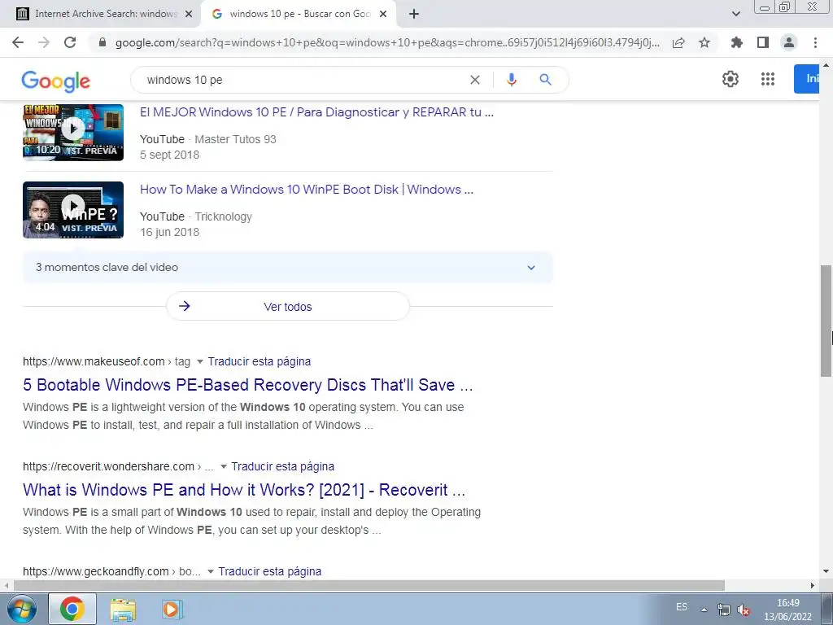Translate the geckoandfly result page
Viewport: 833px width, 625px height.
tap(270, 571)
